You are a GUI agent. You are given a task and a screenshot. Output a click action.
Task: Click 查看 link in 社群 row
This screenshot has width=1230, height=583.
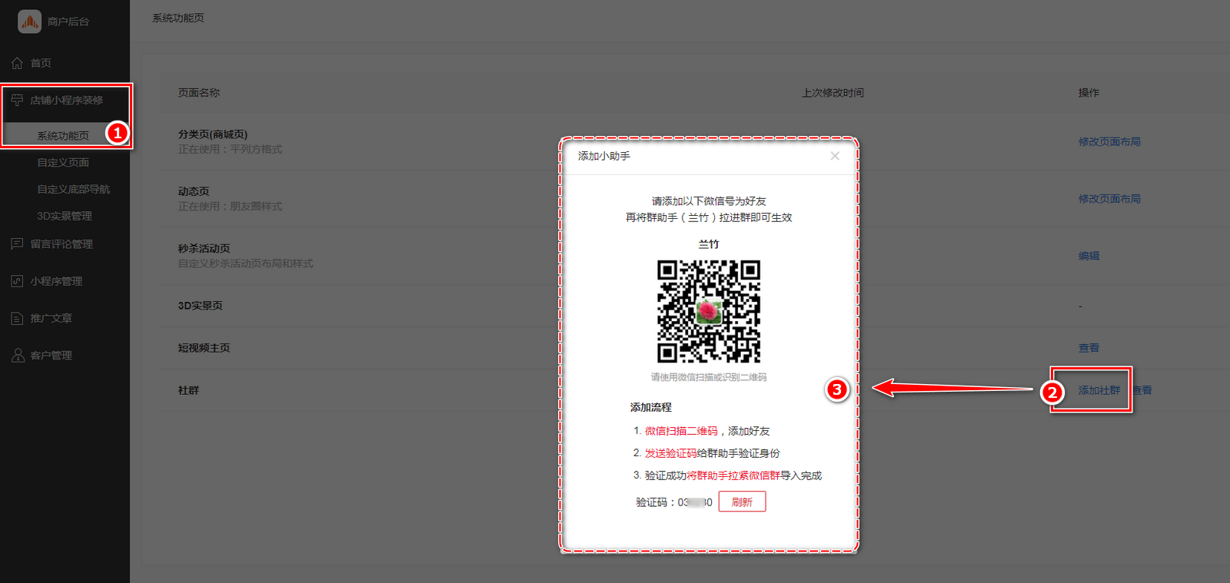tap(1142, 390)
